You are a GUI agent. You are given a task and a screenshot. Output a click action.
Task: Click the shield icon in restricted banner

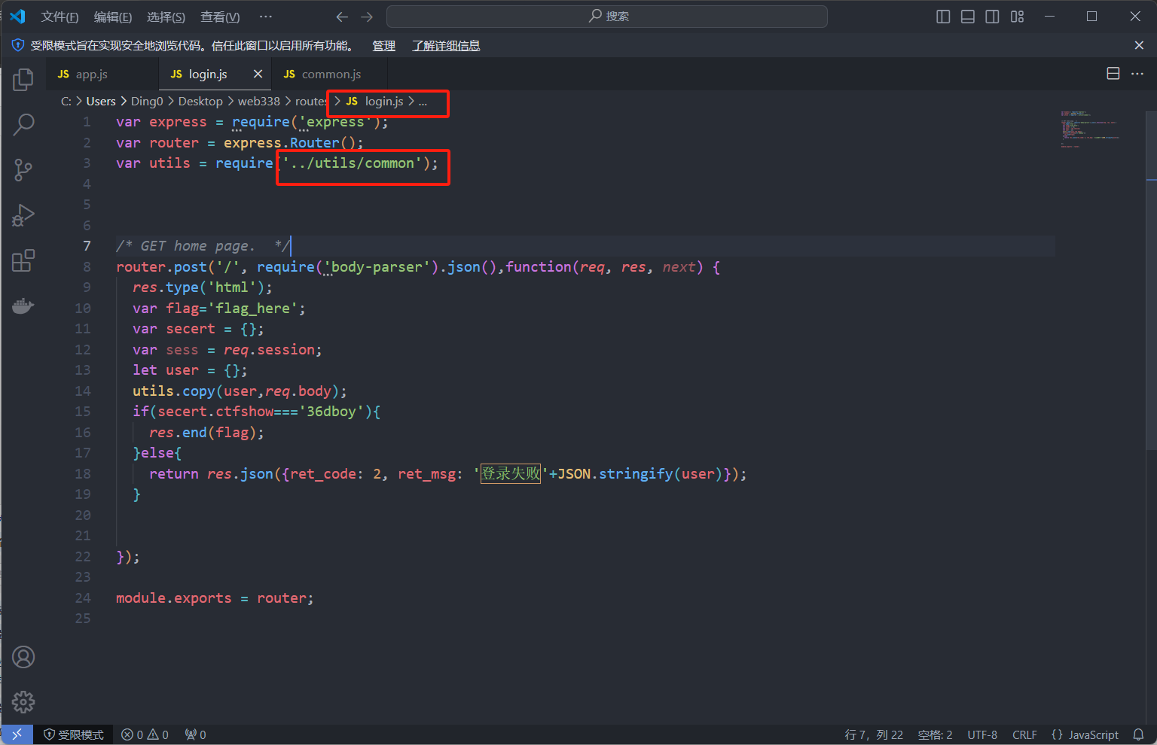(18, 45)
